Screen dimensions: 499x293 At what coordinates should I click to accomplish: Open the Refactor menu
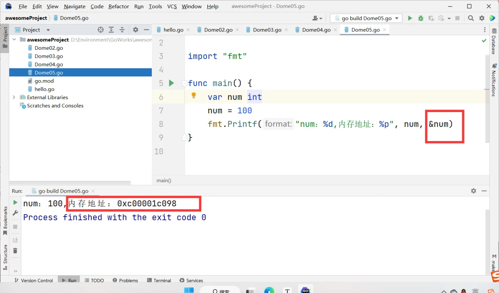click(119, 6)
